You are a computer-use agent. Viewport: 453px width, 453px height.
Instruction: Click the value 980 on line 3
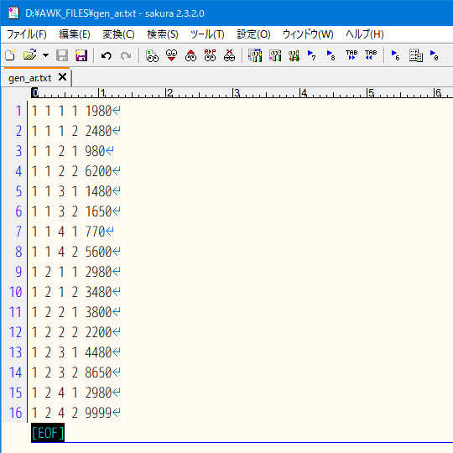tap(95, 151)
